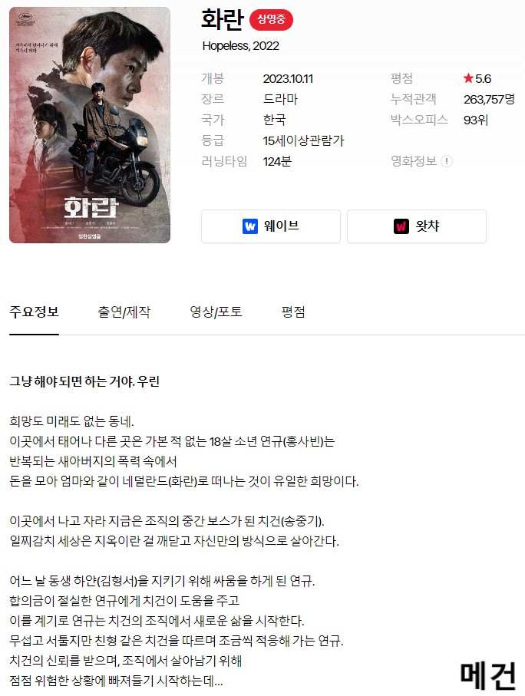The width and height of the screenshot is (525, 696).
Task: Click the 영화정보 info exclamation icon
Action: point(447,161)
